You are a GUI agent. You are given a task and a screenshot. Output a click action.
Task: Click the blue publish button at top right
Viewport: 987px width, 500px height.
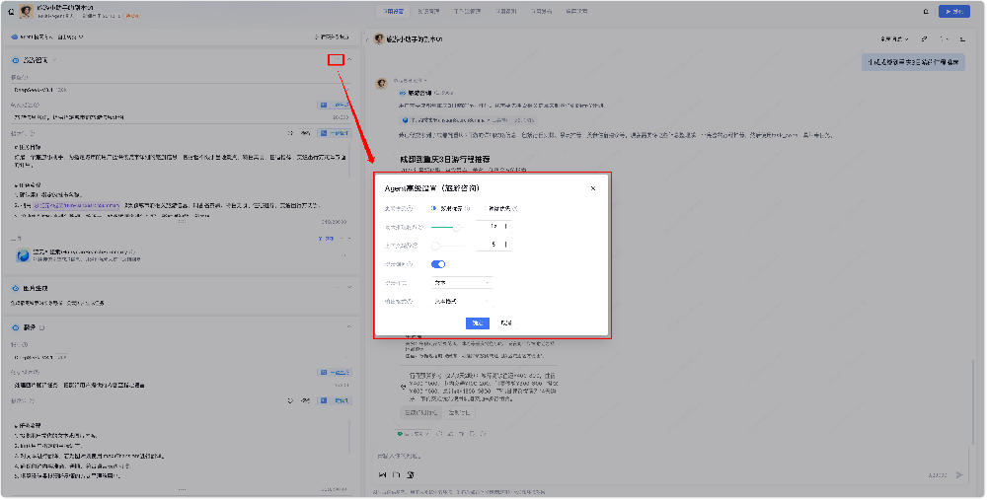pyautogui.click(x=954, y=11)
